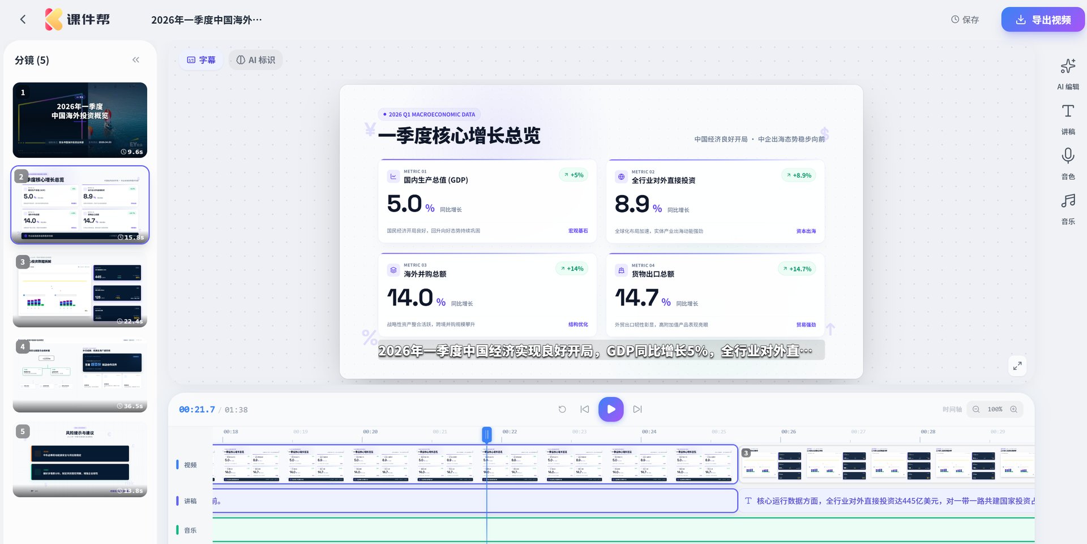This screenshot has width=1087, height=544.
Task: Click the 00:24 ruler mark
Action: point(649,432)
